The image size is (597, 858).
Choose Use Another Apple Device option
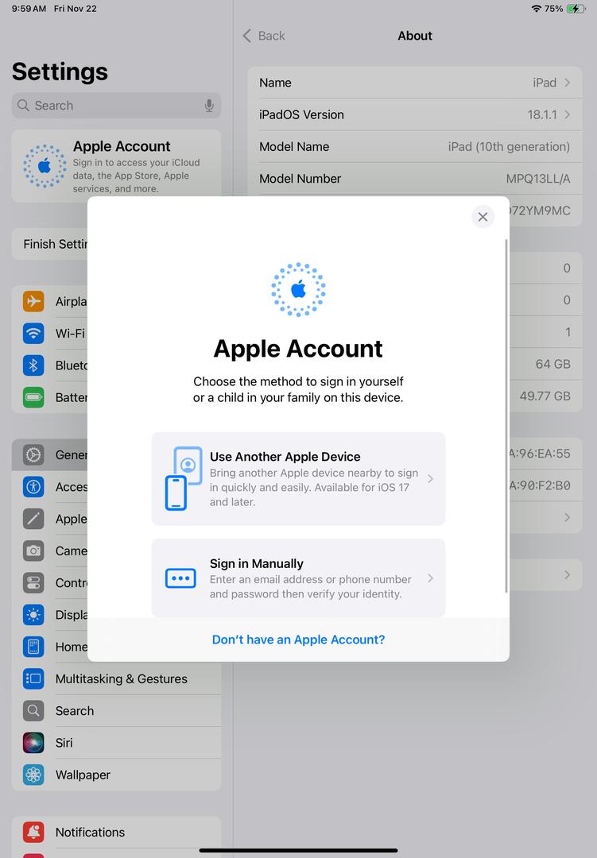tap(298, 479)
